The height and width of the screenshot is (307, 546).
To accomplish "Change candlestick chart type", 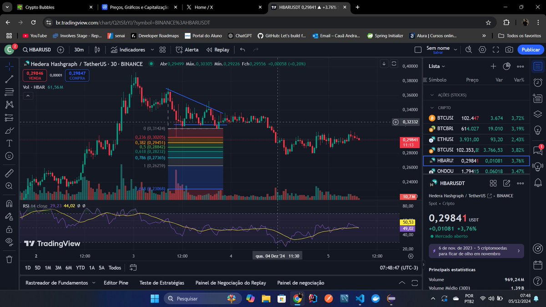I will (x=97, y=50).
